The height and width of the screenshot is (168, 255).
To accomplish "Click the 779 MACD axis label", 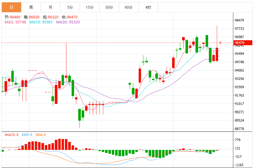I will pos(238,140).
